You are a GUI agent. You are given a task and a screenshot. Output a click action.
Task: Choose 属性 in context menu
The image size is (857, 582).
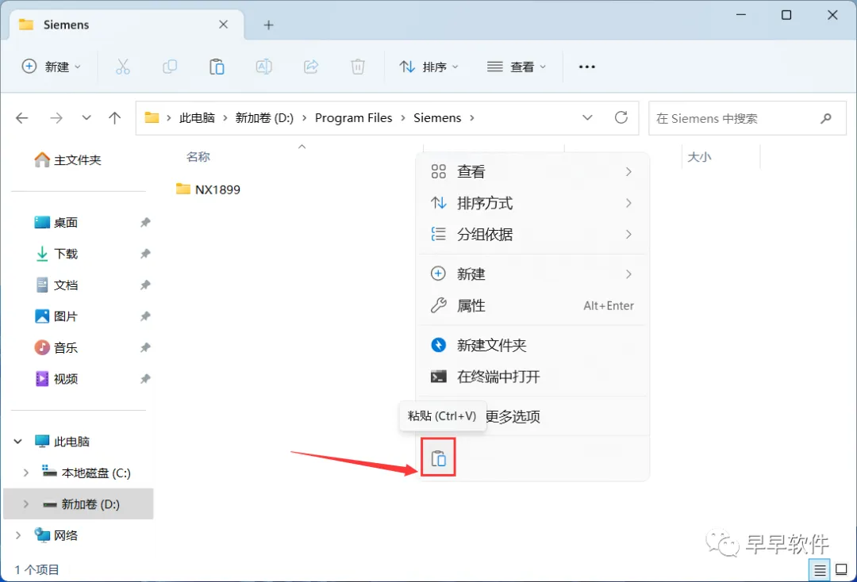[x=532, y=305]
